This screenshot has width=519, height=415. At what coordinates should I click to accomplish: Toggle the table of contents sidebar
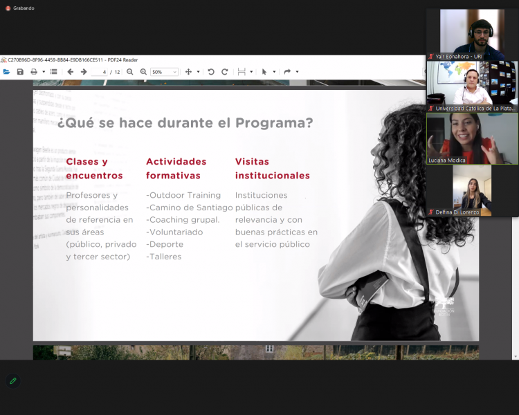point(54,72)
